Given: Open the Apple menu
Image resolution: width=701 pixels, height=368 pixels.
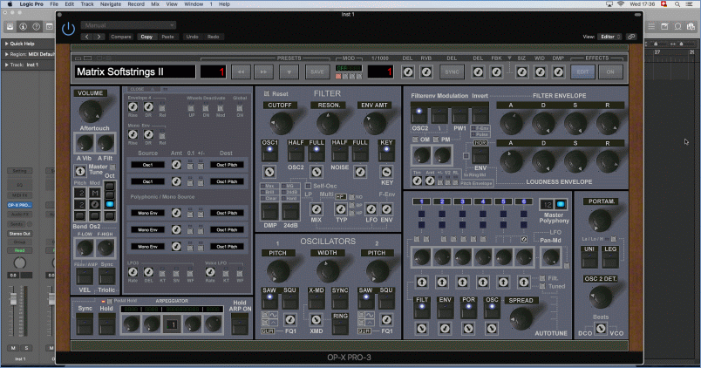Looking at the screenshot, I should click(10, 4).
